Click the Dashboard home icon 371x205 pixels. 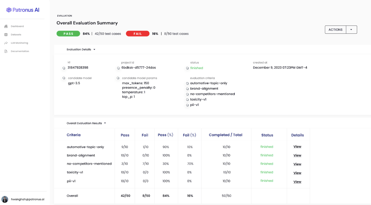[x=6, y=26]
